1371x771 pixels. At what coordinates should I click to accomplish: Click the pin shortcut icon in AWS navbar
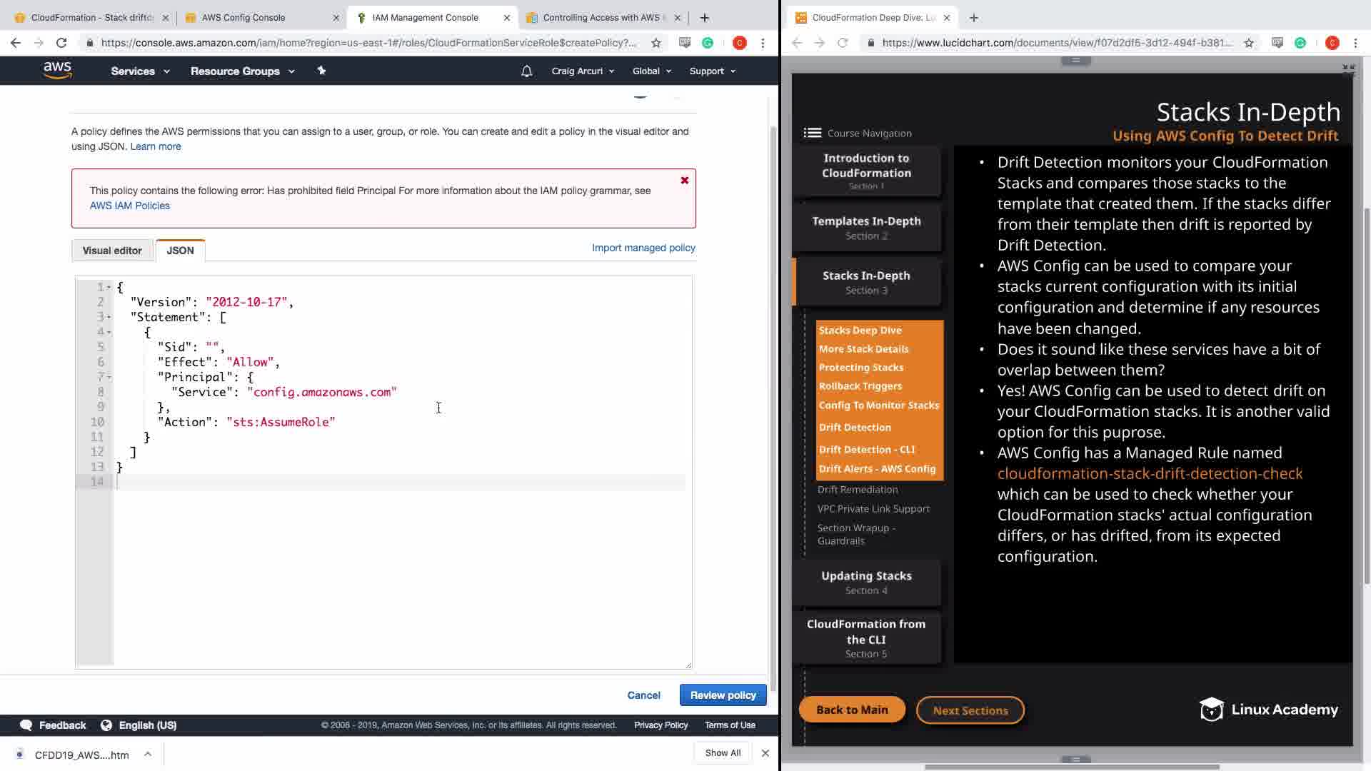321,71
